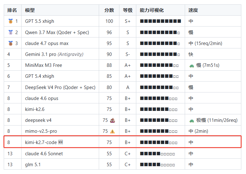This screenshot has width=246, height=174.
Task: Click the poop emoji beside deepseek v4 score
Action: pyautogui.click(x=113, y=120)
